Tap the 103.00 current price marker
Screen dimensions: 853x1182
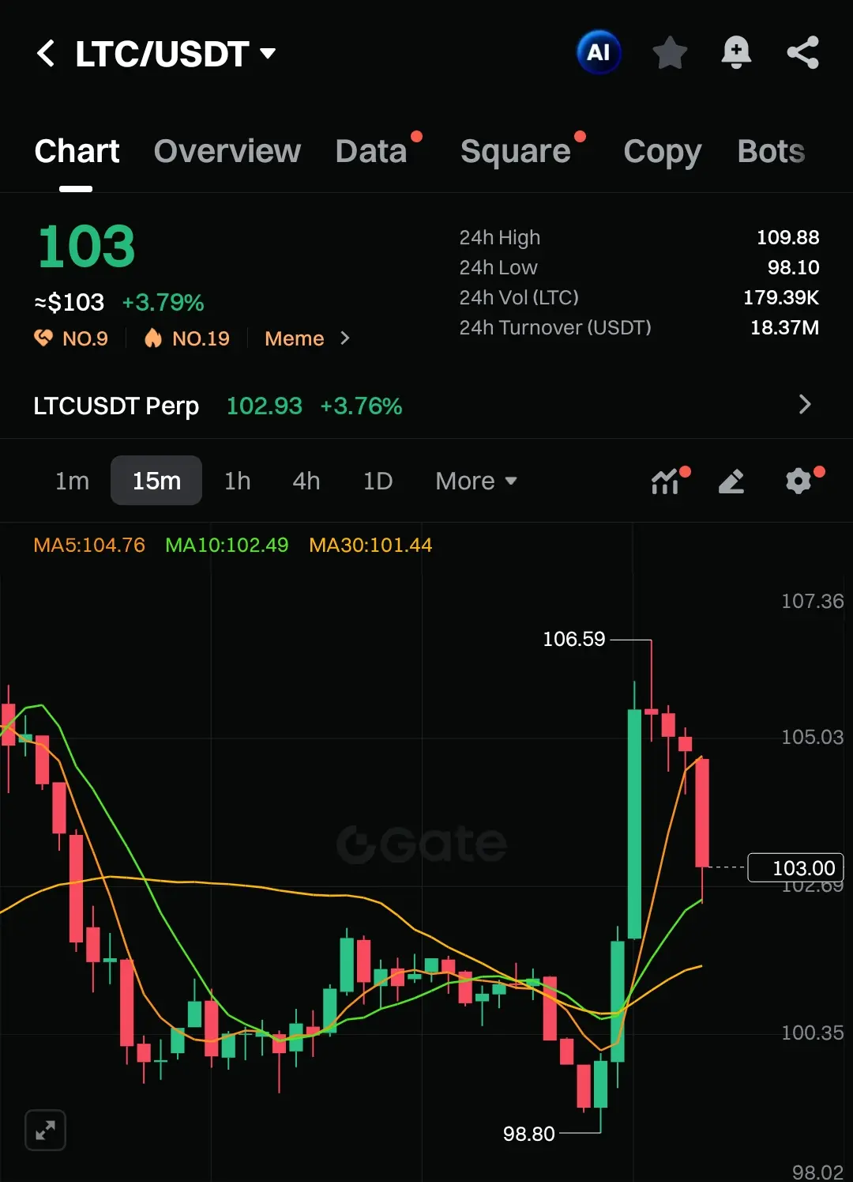click(x=796, y=867)
